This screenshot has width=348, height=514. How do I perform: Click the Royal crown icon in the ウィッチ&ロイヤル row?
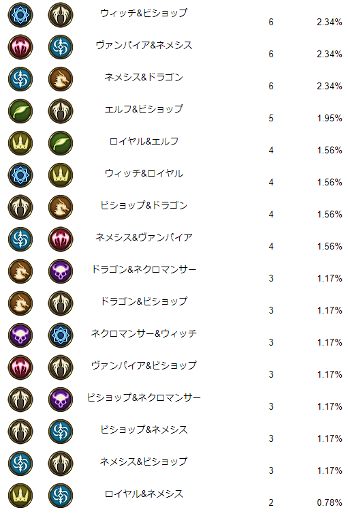pos(61,175)
